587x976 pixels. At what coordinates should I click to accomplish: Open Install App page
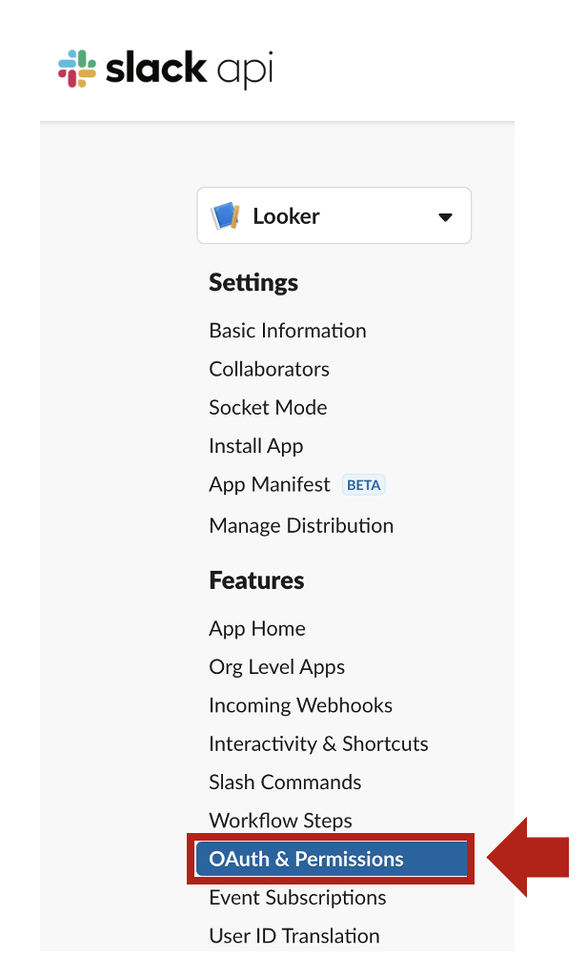pos(255,446)
